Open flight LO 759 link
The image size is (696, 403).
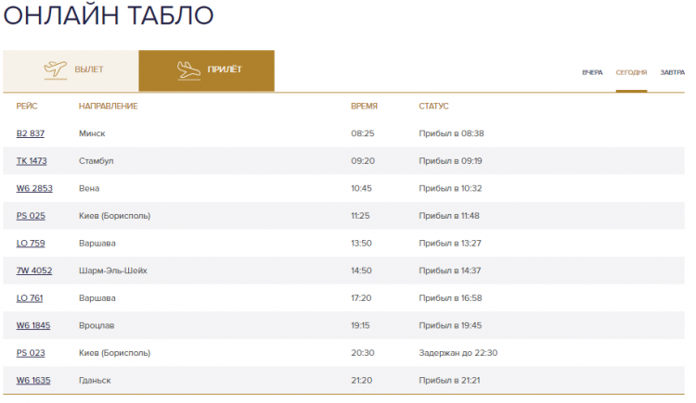click(x=31, y=244)
